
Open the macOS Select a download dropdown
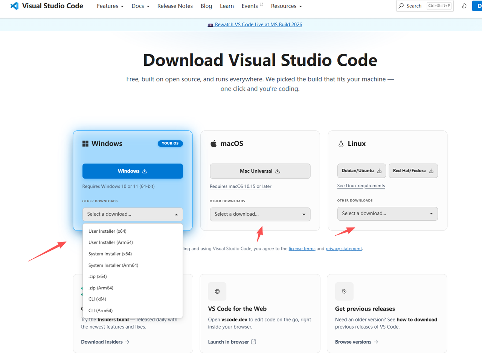point(260,214)
